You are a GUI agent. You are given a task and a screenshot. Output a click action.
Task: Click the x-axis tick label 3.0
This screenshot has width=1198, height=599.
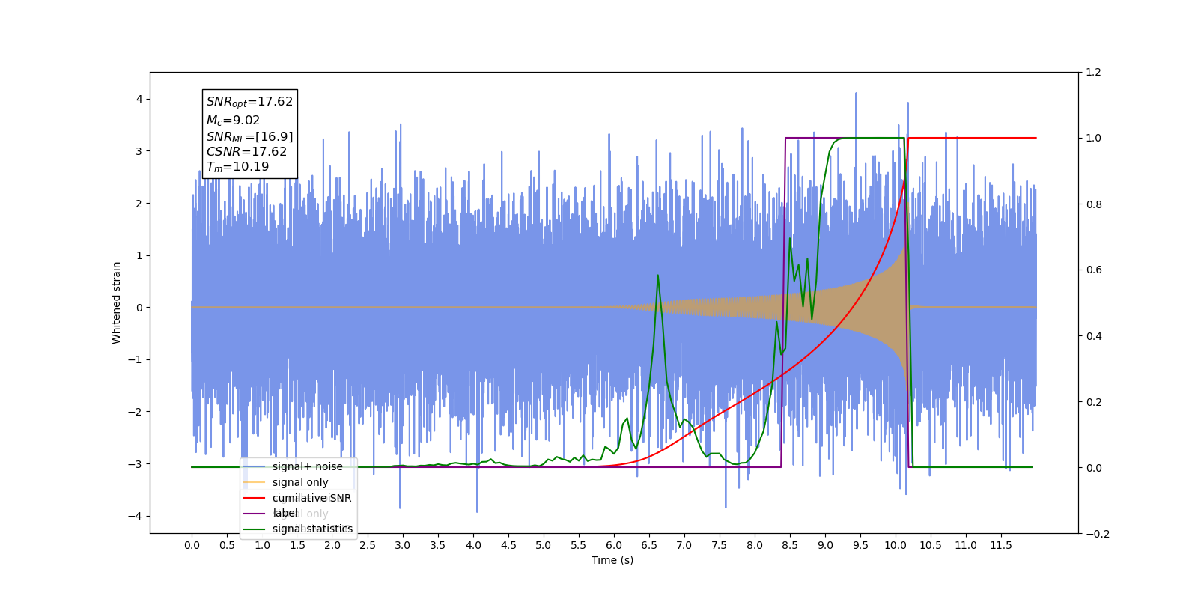[x=403, y=545]
